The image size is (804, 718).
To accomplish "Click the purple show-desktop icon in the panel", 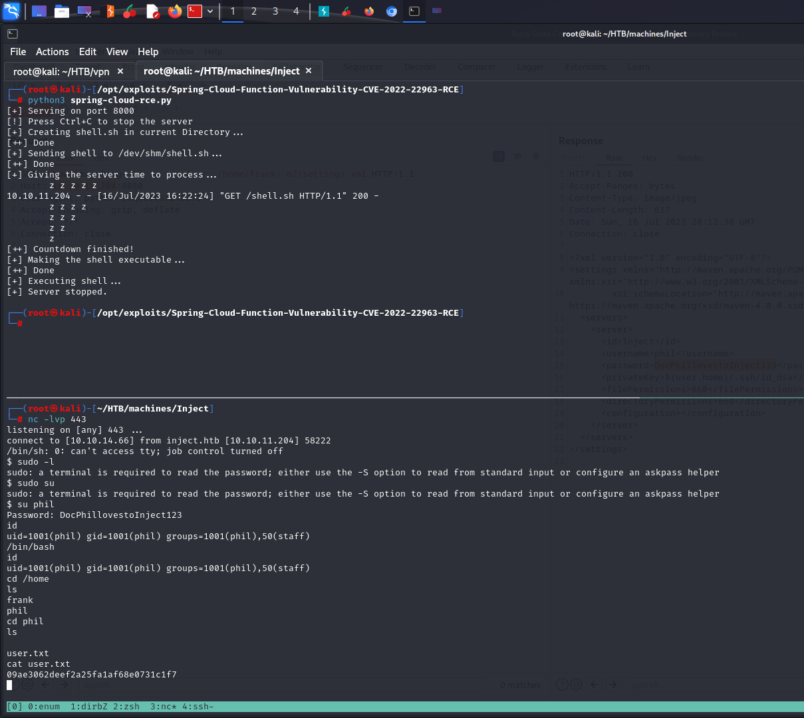I will tap(39, 11).
